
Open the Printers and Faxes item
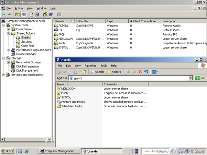tap(73, 102)
